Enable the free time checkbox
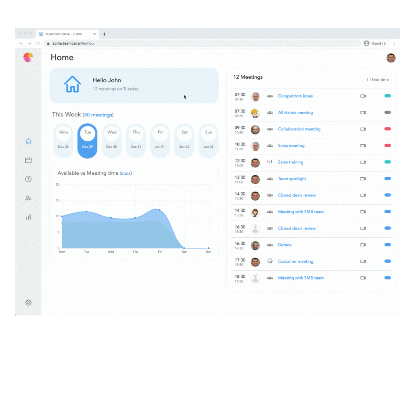The width and height of the screenshot is (415, 415). pyautogui.click(x=369, y=80)
